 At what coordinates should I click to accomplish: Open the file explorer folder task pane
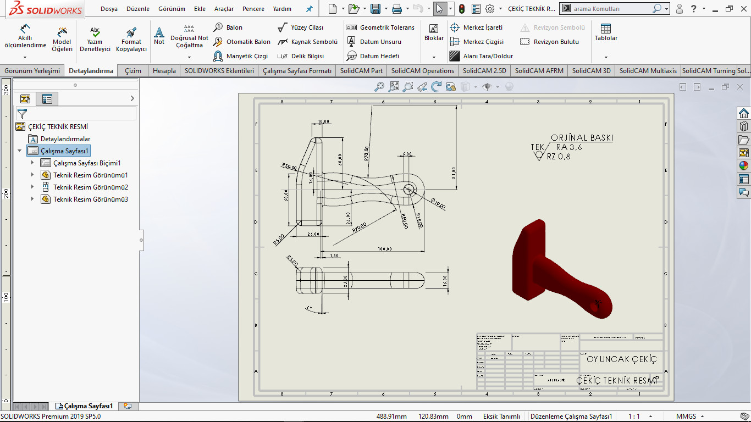(744, 140)
